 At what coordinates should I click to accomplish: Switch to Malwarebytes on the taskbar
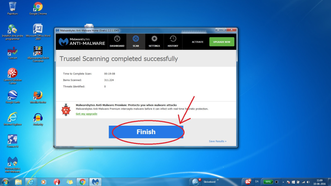95,182
